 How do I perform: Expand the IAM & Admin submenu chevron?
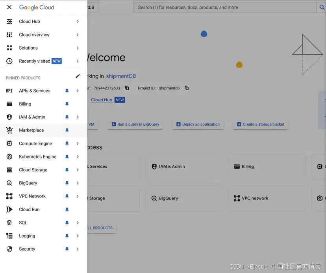coord(78,117)
